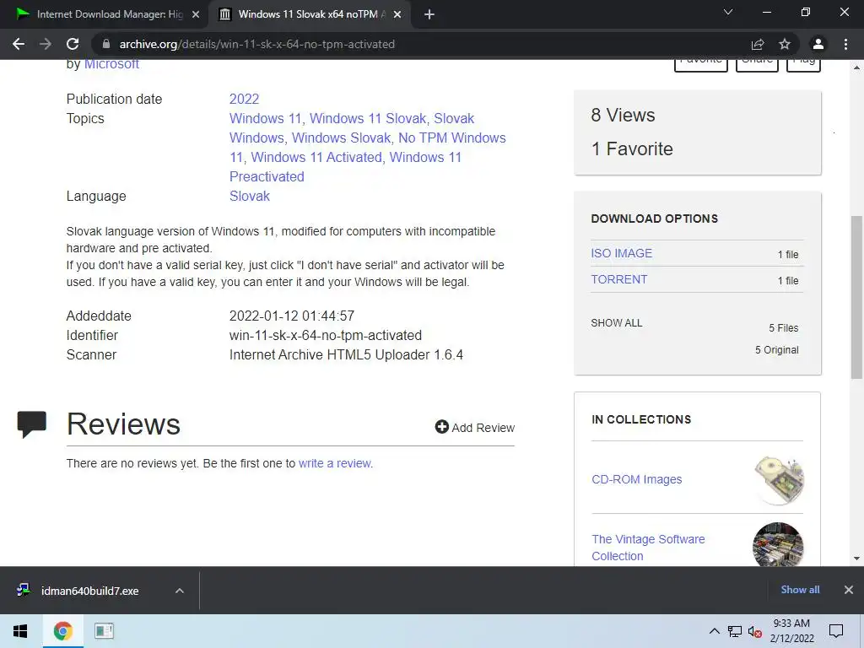The height and width of the screenshot is (648, 864).
Task: Click the Reviews speech bubble icon
Action: [31, 425]
